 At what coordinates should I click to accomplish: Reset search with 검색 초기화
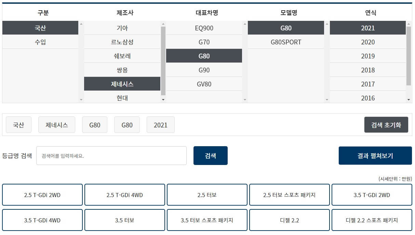tap(386, 125)
